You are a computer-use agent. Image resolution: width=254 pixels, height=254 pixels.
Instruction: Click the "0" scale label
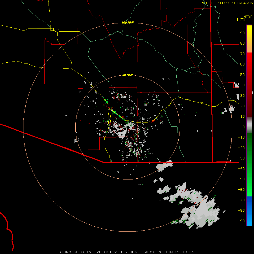click(x=244, y=127)
